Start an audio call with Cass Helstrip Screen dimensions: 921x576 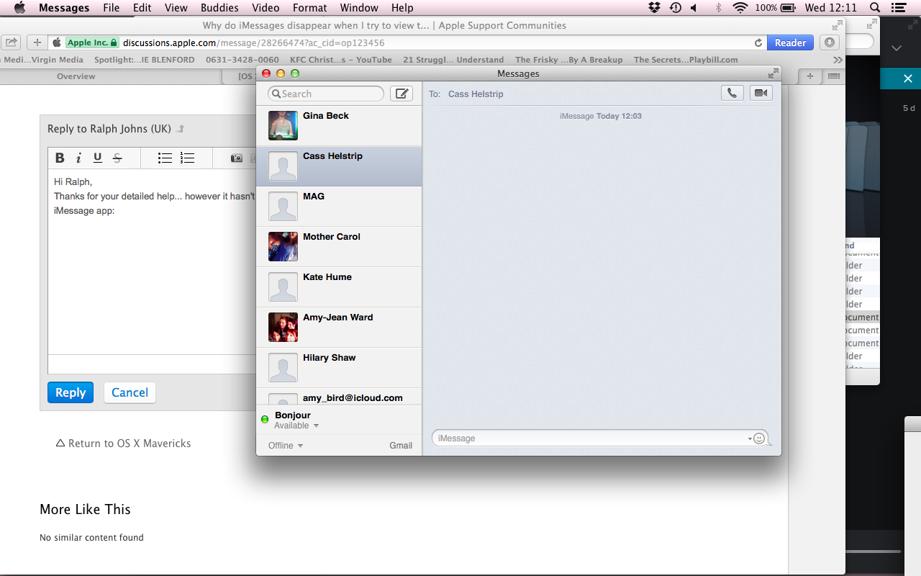(732, 93)
